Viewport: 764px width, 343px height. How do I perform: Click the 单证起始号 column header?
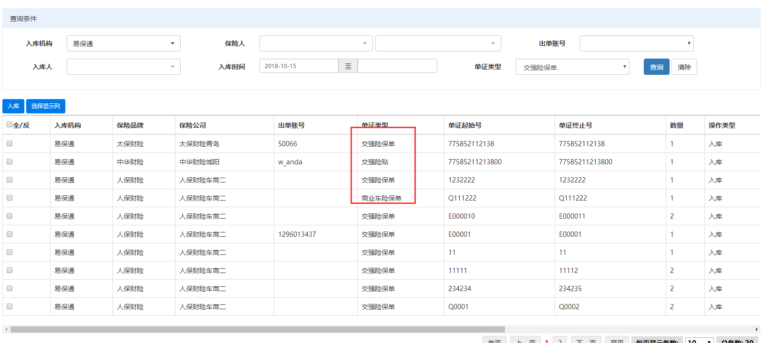pyautogui.click(x=465, y=125)
